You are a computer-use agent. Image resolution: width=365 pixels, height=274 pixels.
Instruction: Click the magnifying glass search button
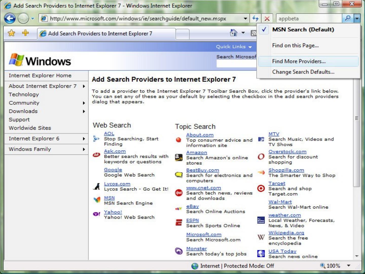[348, 18]
